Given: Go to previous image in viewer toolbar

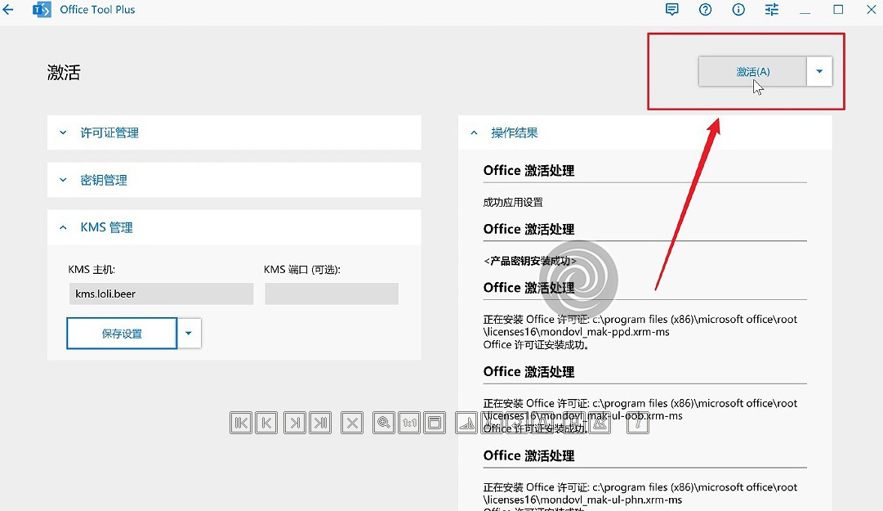Looking at the screenshot, I should click(x=266, y=423).
